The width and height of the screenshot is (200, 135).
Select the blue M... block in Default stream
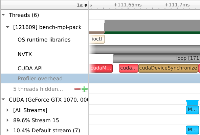pos(192,130)
